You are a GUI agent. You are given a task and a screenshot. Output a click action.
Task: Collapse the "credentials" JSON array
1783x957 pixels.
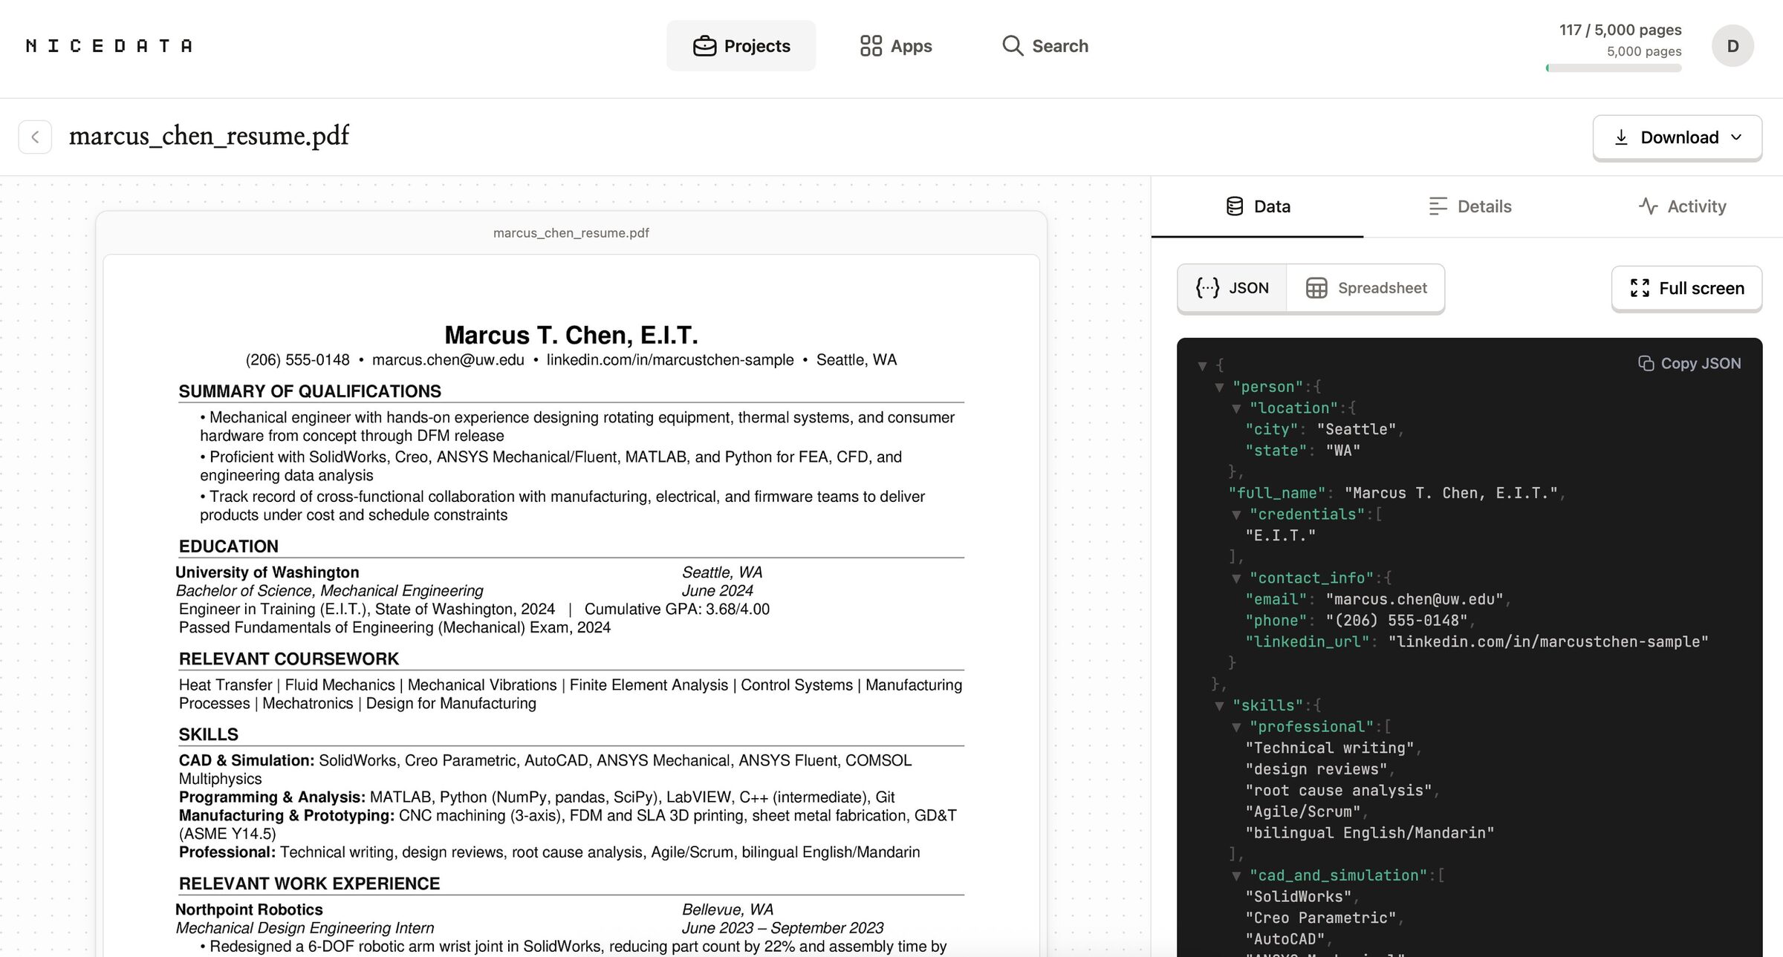1236,515
